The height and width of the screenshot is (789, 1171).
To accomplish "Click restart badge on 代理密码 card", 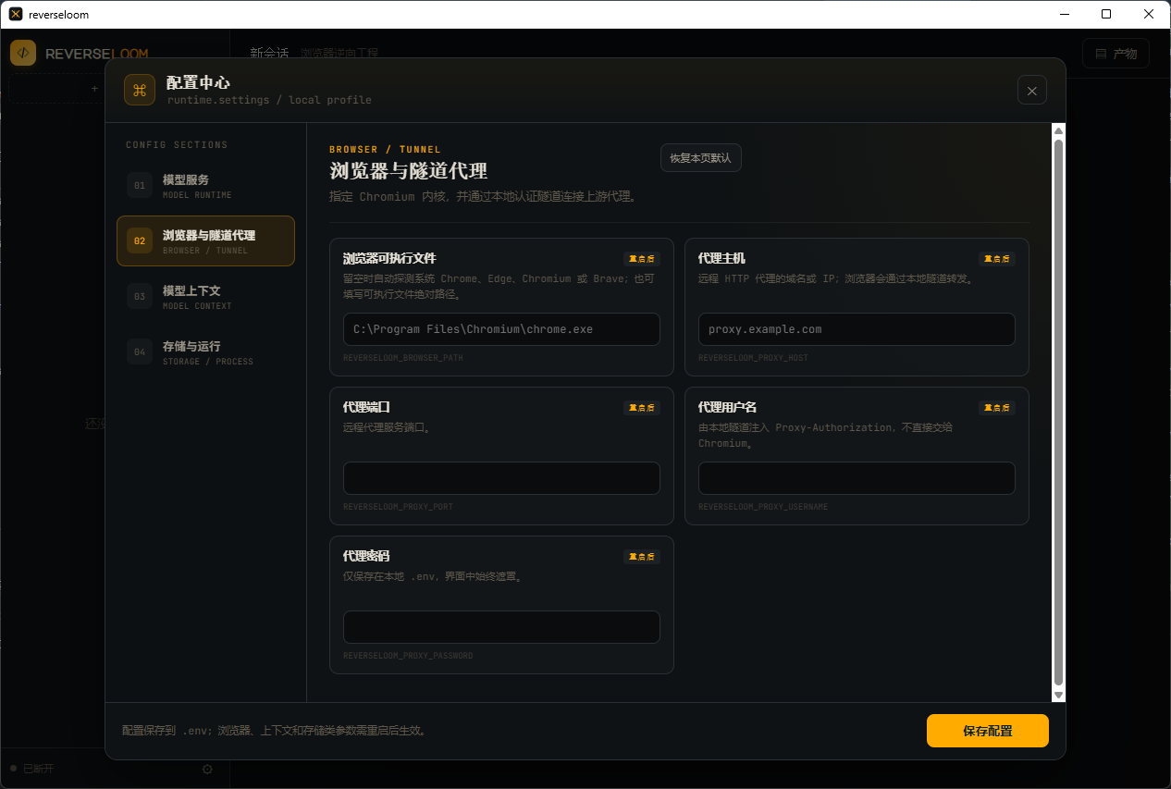I will click(642, 557).
